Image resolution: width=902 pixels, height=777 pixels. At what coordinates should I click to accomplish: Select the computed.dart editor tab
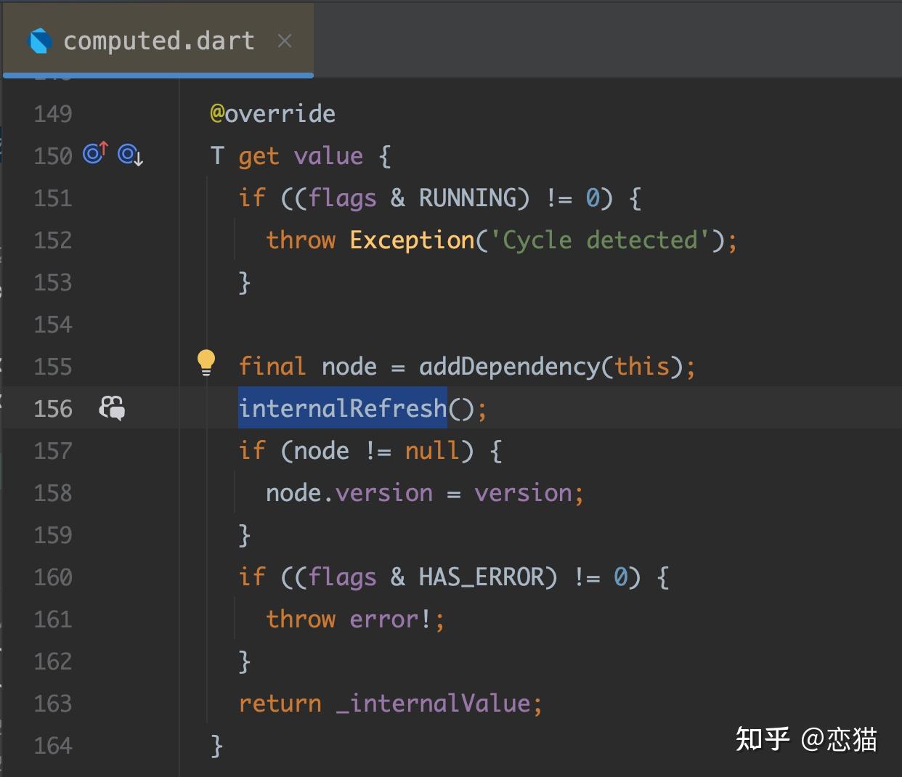point(158,41)
